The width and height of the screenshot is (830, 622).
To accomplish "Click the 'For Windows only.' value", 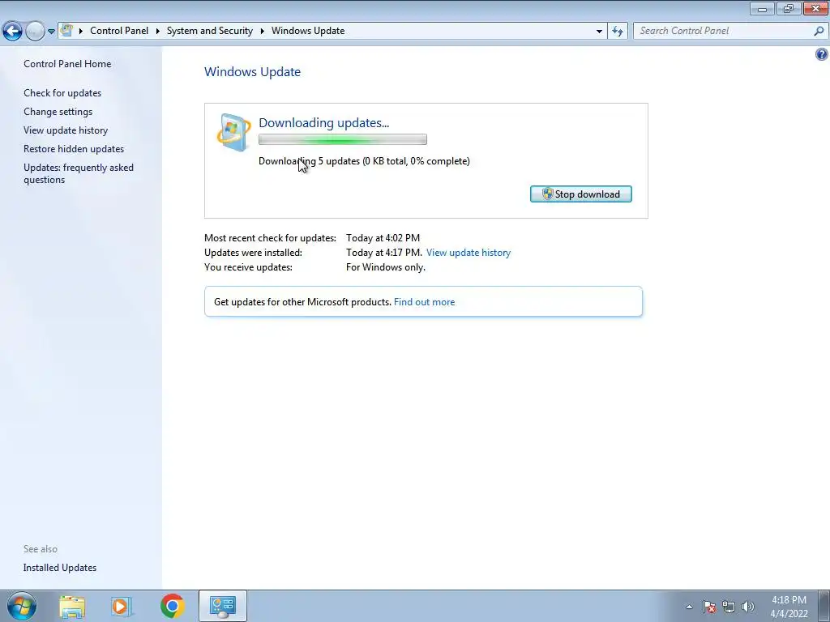I will pyautogui.click(x=385, y=267).
